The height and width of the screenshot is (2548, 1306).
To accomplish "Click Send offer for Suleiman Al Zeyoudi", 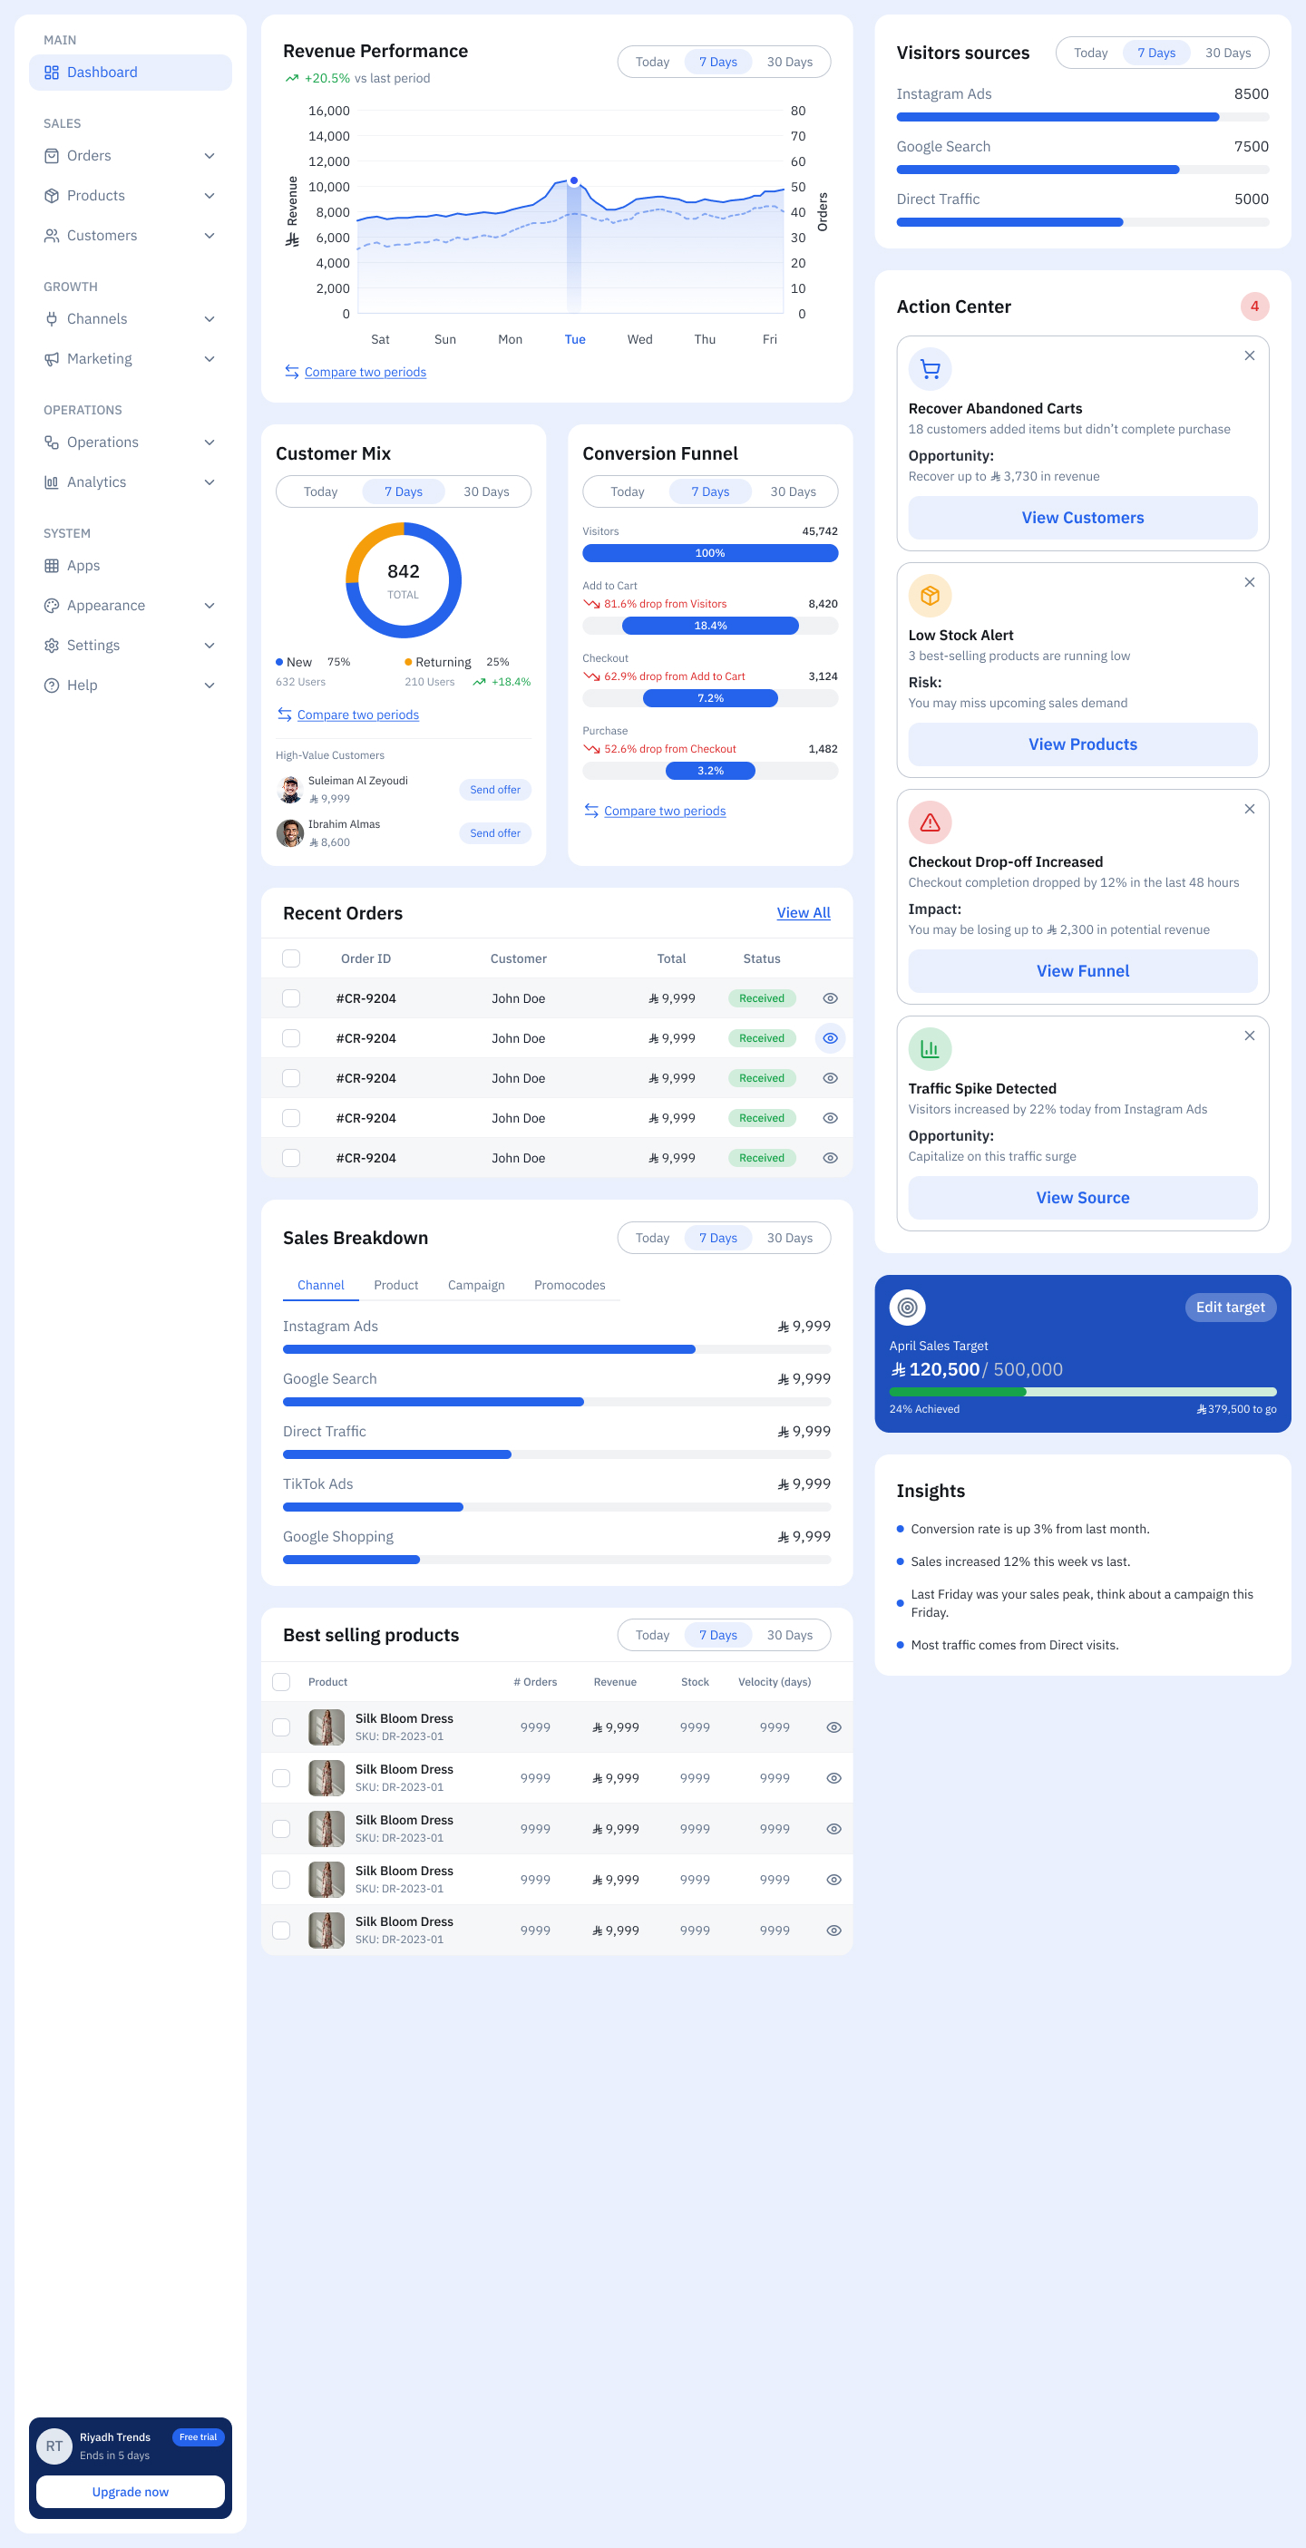I will (x=494, y=789).
